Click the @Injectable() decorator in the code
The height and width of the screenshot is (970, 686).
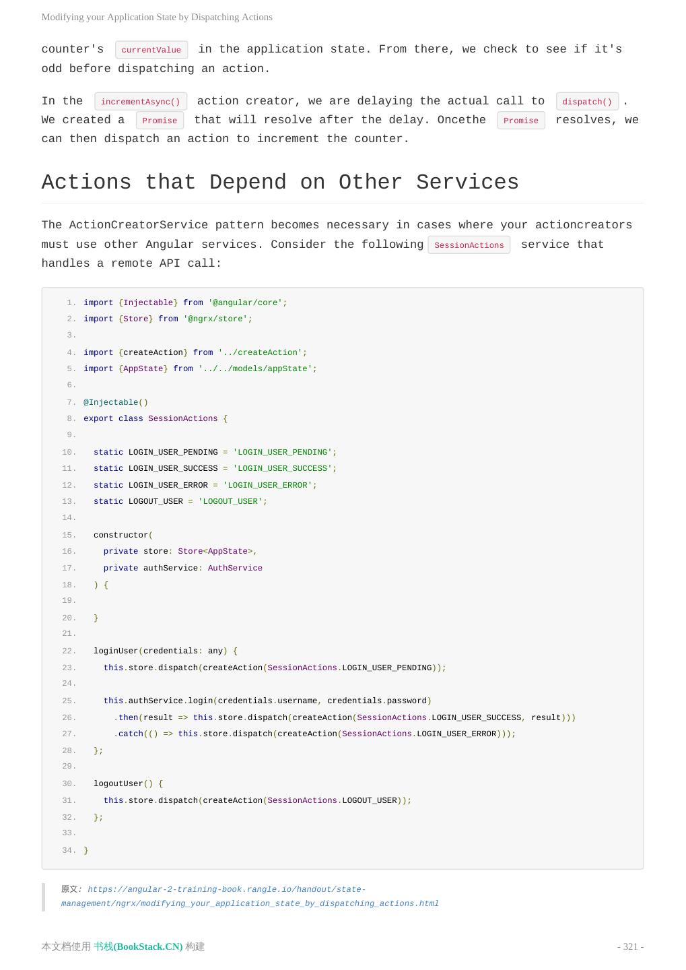(x=116, y=402)
